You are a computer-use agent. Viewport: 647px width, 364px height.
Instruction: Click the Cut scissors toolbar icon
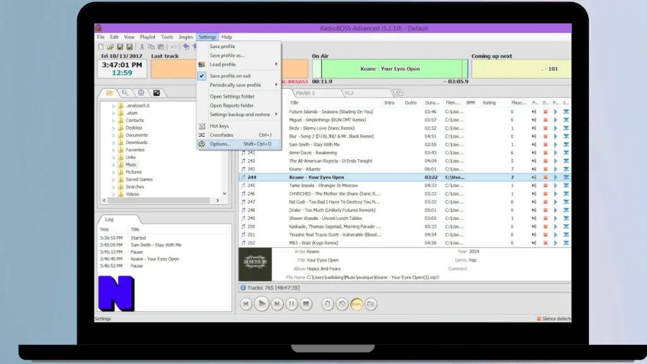click(x=142, y=47)
